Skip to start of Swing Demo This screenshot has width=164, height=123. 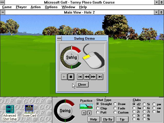tap(80, 77)
